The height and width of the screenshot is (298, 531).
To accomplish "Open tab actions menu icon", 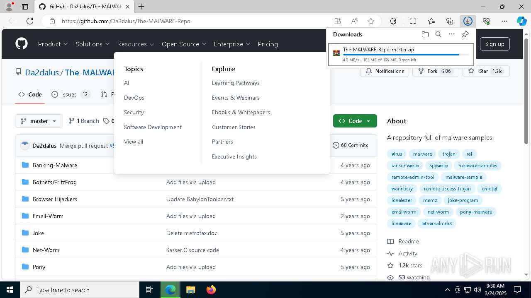I will coord(25,7).
